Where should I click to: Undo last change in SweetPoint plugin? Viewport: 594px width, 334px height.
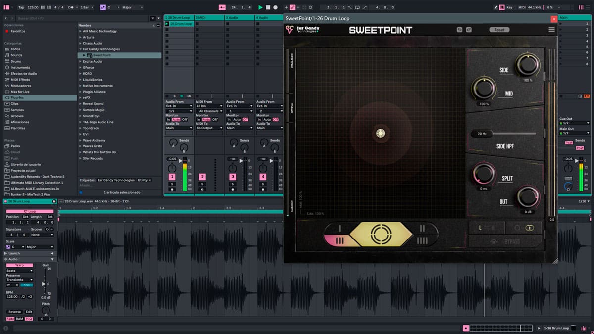pos(459,30)
